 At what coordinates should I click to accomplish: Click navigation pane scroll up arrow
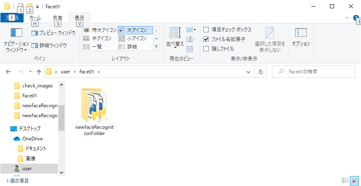click(x=61, y=85)
